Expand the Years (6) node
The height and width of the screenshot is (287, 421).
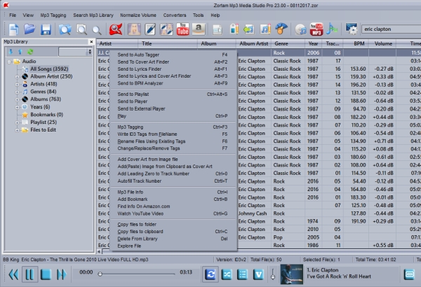point(17,107)
